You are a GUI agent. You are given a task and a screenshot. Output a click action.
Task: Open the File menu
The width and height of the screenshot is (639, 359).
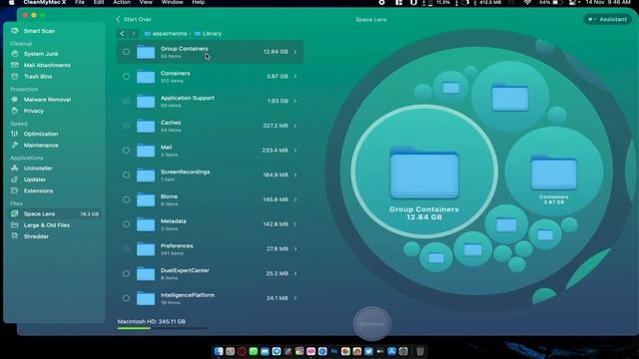[x=80, y=2]
